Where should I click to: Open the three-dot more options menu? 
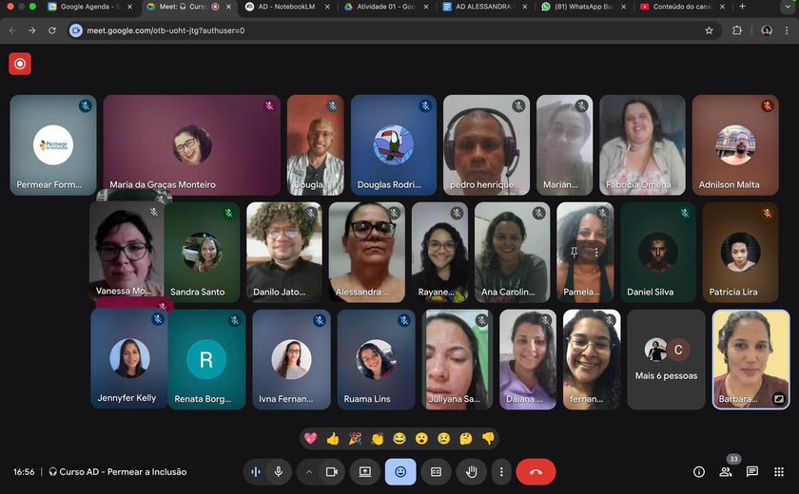pos(501,471)
